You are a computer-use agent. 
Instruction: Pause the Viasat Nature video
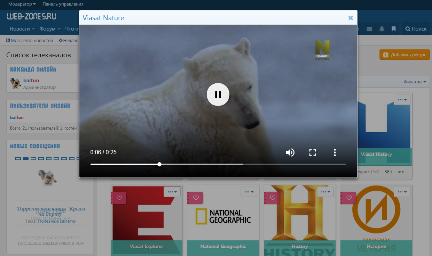tap(218, 94)
